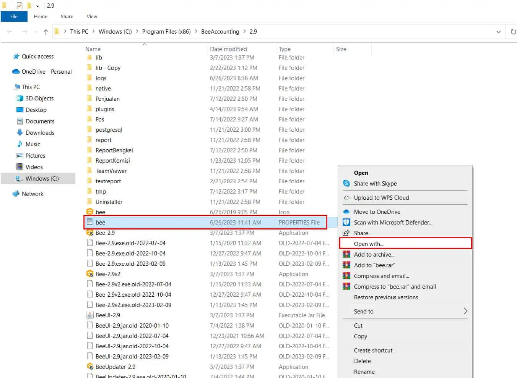Open the Recent locations dropdown arrow
Screen dimensions: 517x378
coord(36,32)
